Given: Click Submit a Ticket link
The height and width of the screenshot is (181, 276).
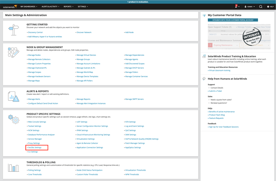Looking at the screenshot, I should point(215,91).
